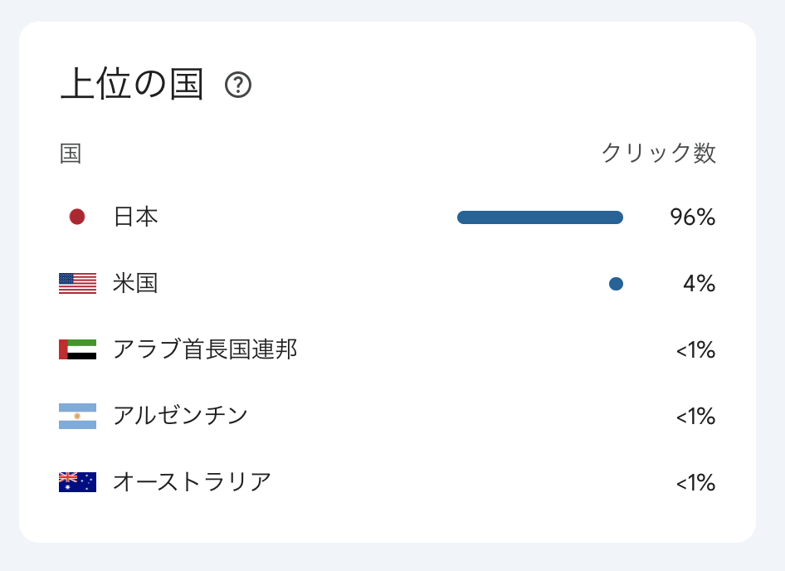Click the <1% value for アラブ首長国連邦
Viewport: 785px width, 571px height.
point(695,350)
